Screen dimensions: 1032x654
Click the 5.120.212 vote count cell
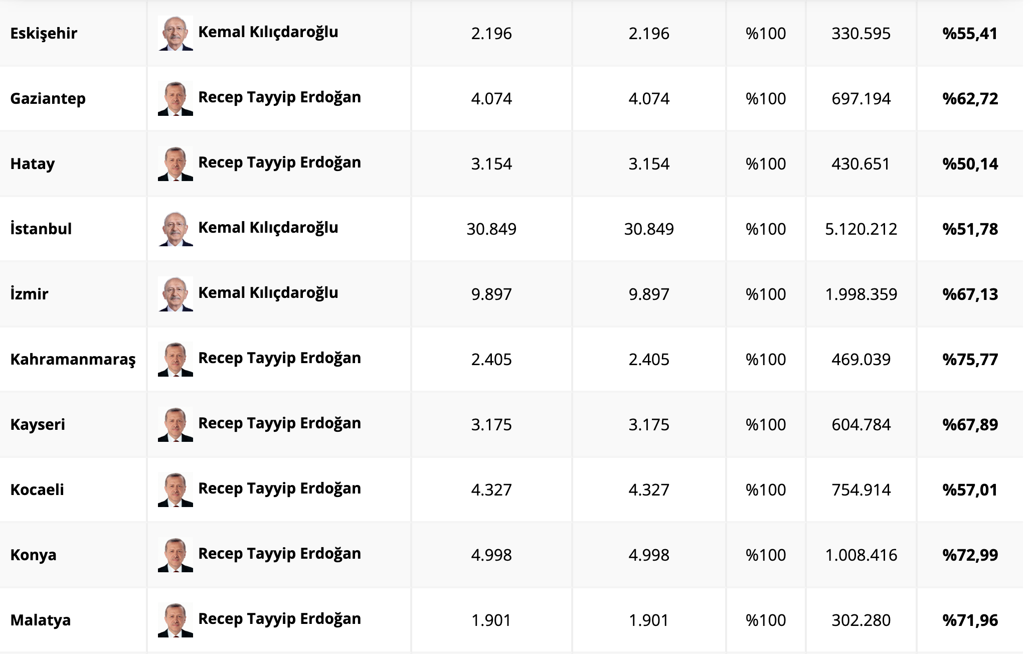[861, 229]
